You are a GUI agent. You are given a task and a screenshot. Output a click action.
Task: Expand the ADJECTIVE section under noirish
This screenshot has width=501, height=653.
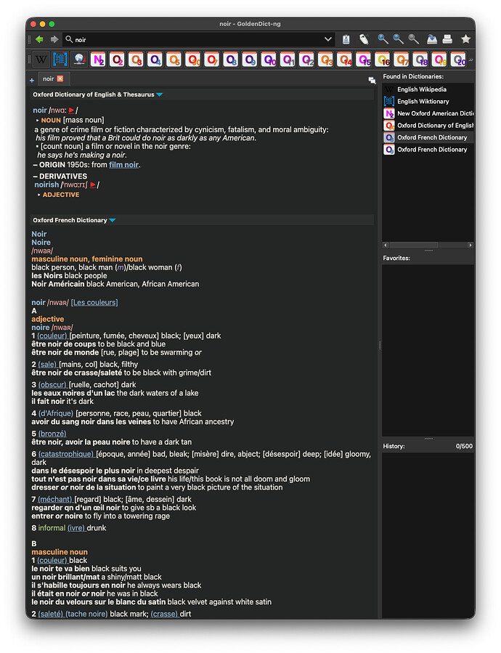coord(39,195)
